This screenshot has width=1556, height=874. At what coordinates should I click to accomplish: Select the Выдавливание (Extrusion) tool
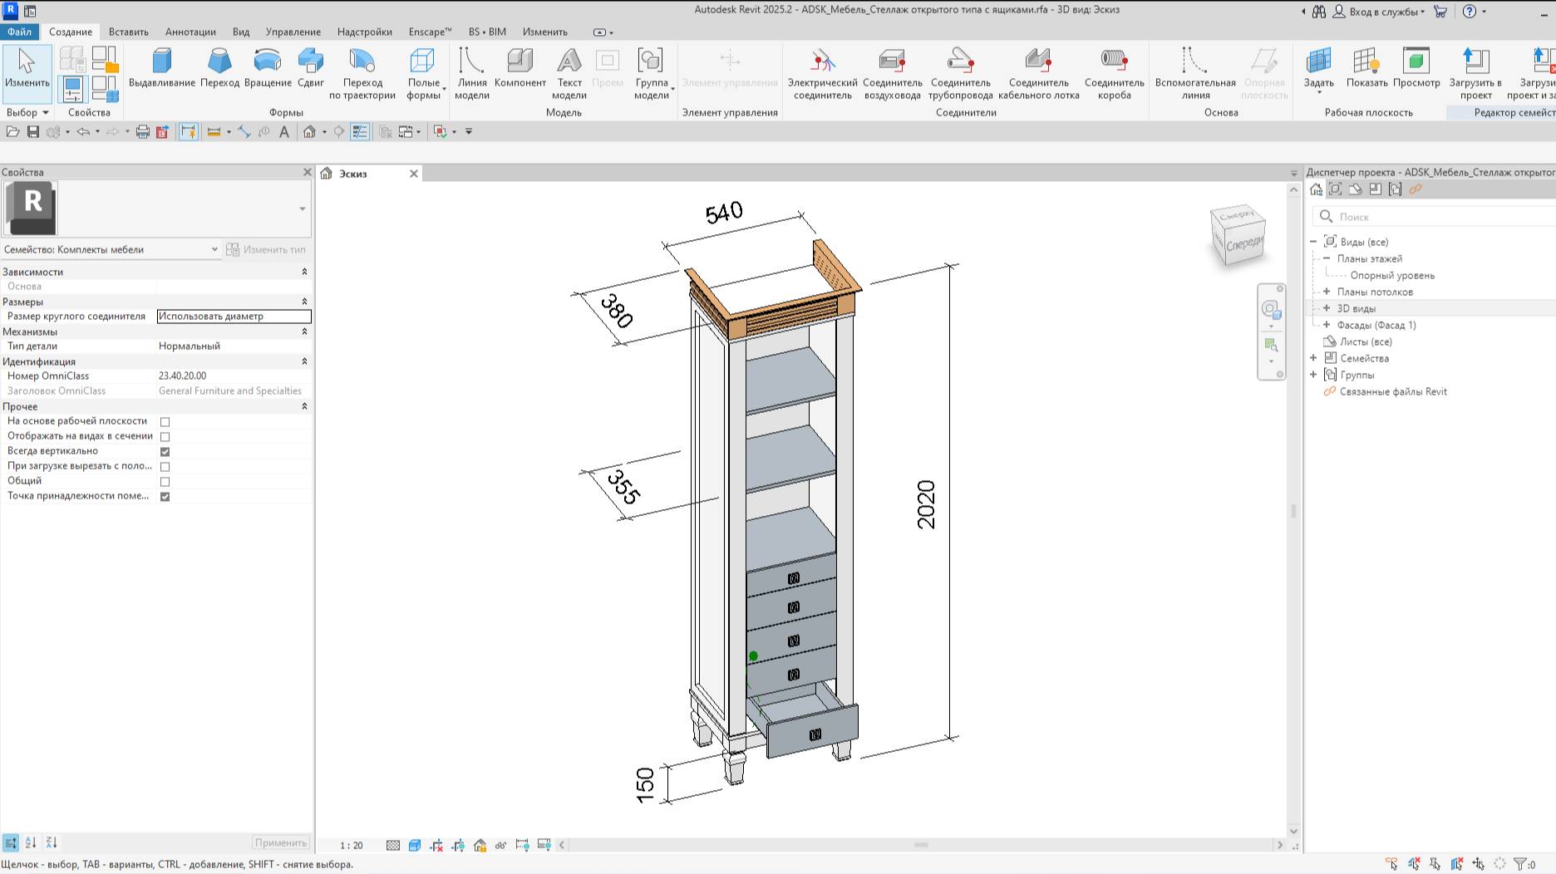point(160,73)
